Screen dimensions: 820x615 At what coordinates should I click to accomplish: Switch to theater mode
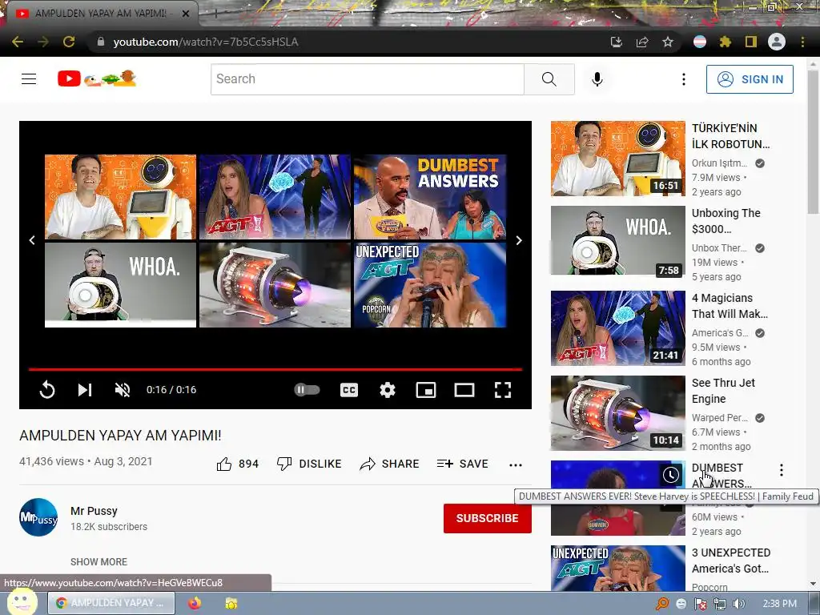tap(464, 390)
